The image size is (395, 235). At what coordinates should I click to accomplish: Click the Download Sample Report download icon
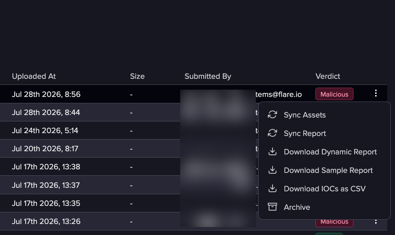coord(272,170)
